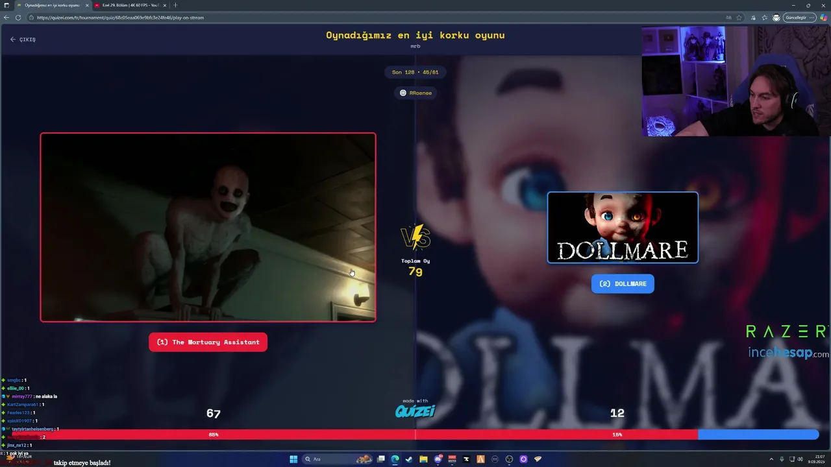Open the network tray icon
This screenshot has width=831, height=467.
click(791, 459)
